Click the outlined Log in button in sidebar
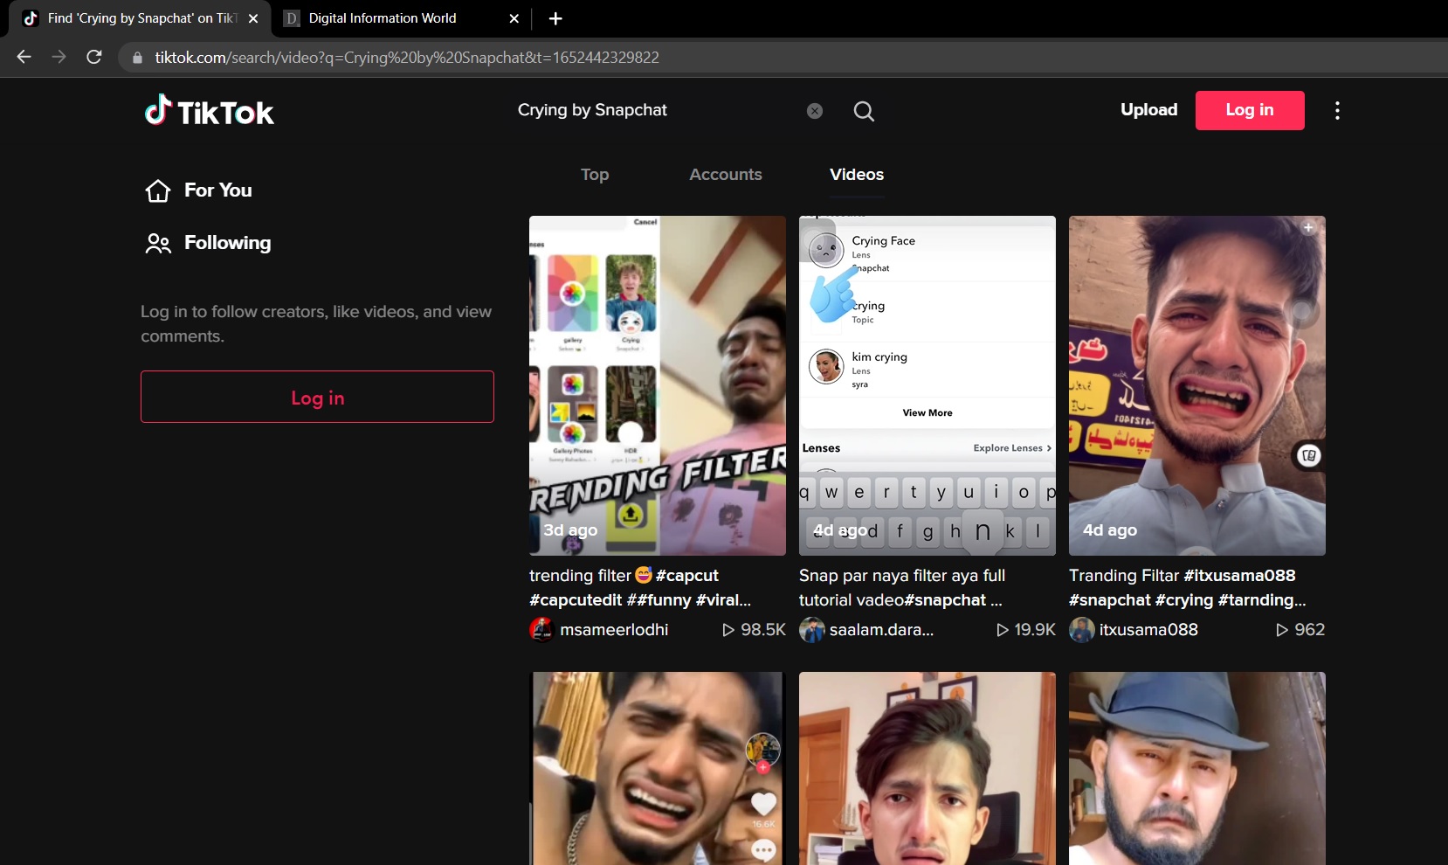 317,397
